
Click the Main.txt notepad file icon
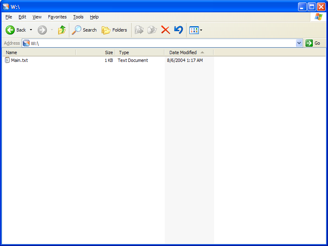(x=7, y=60)
